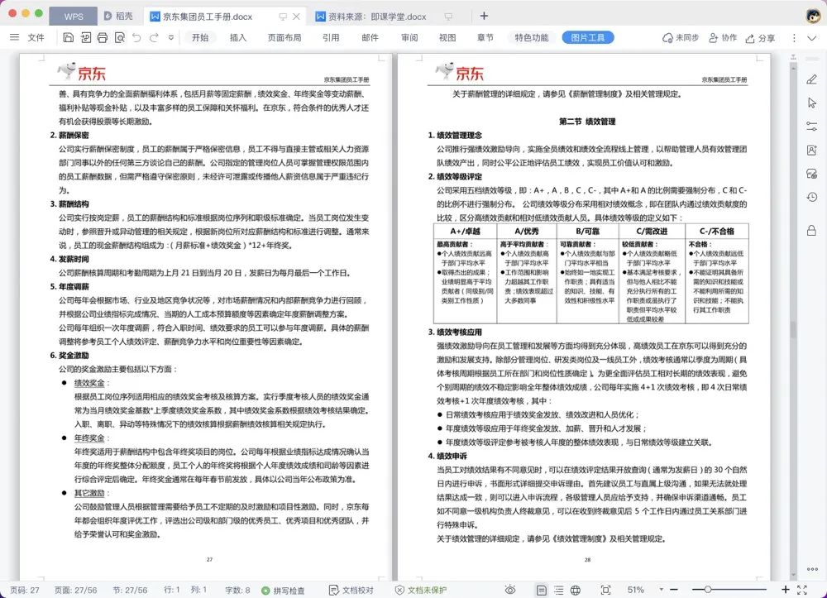Open the three-dot more options in the right sidebar

[x=812, y=569]
